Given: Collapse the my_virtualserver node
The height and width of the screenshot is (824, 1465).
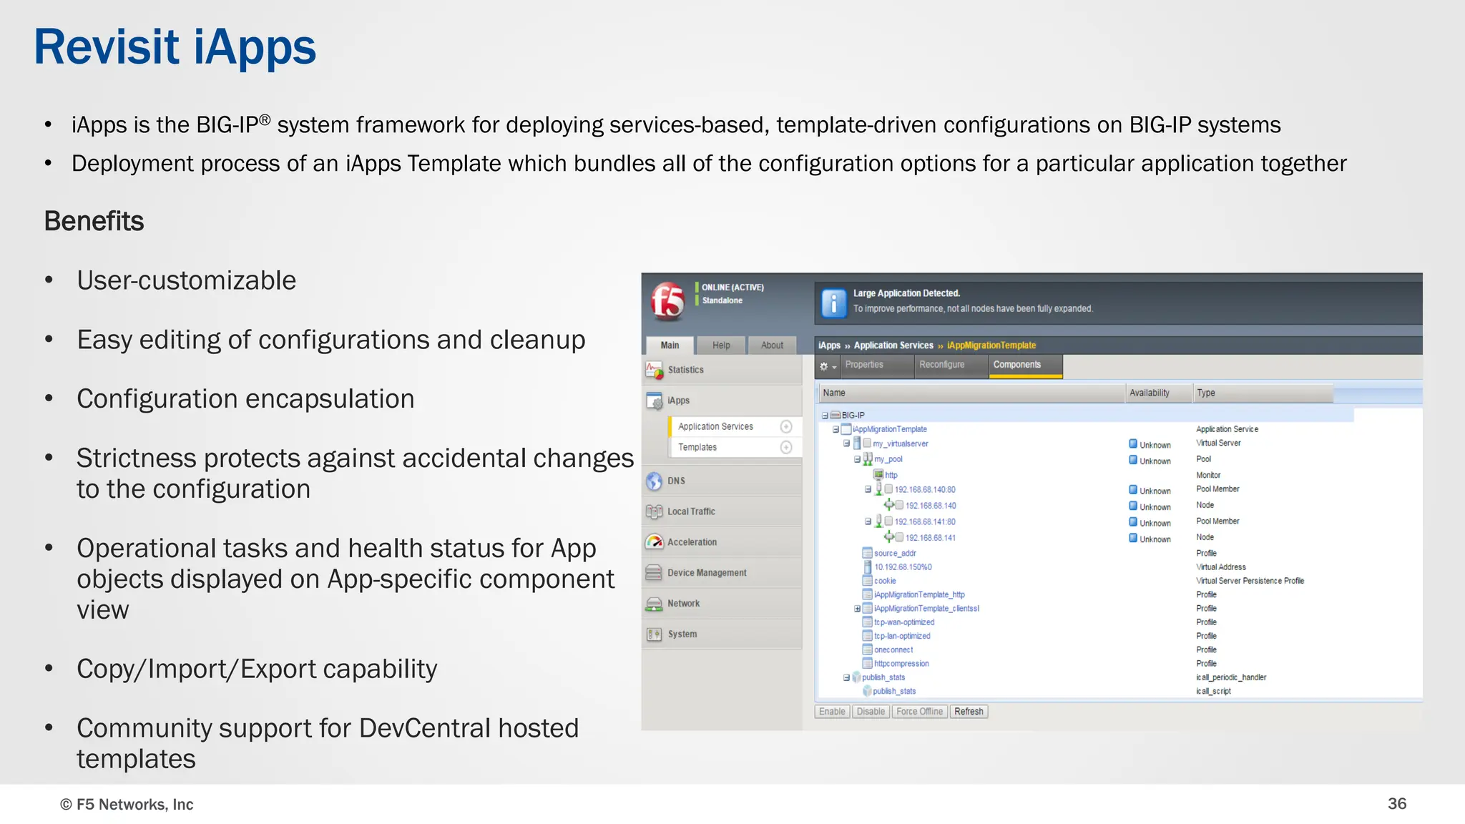Looking at the screenshot, I should [846, 443].
